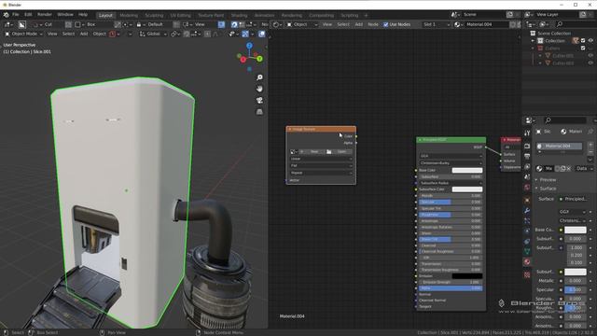Hide Cutter.001 using its eye icon

590,56
